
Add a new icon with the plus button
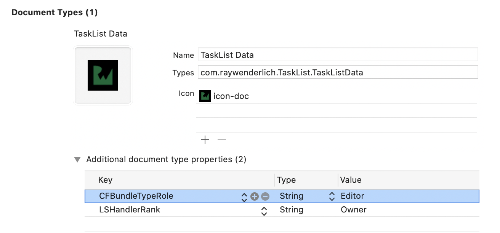[205, 140]
